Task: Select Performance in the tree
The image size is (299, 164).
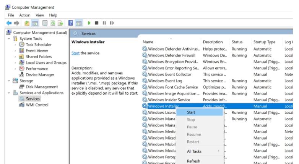Action: click(x=37, y=69)
